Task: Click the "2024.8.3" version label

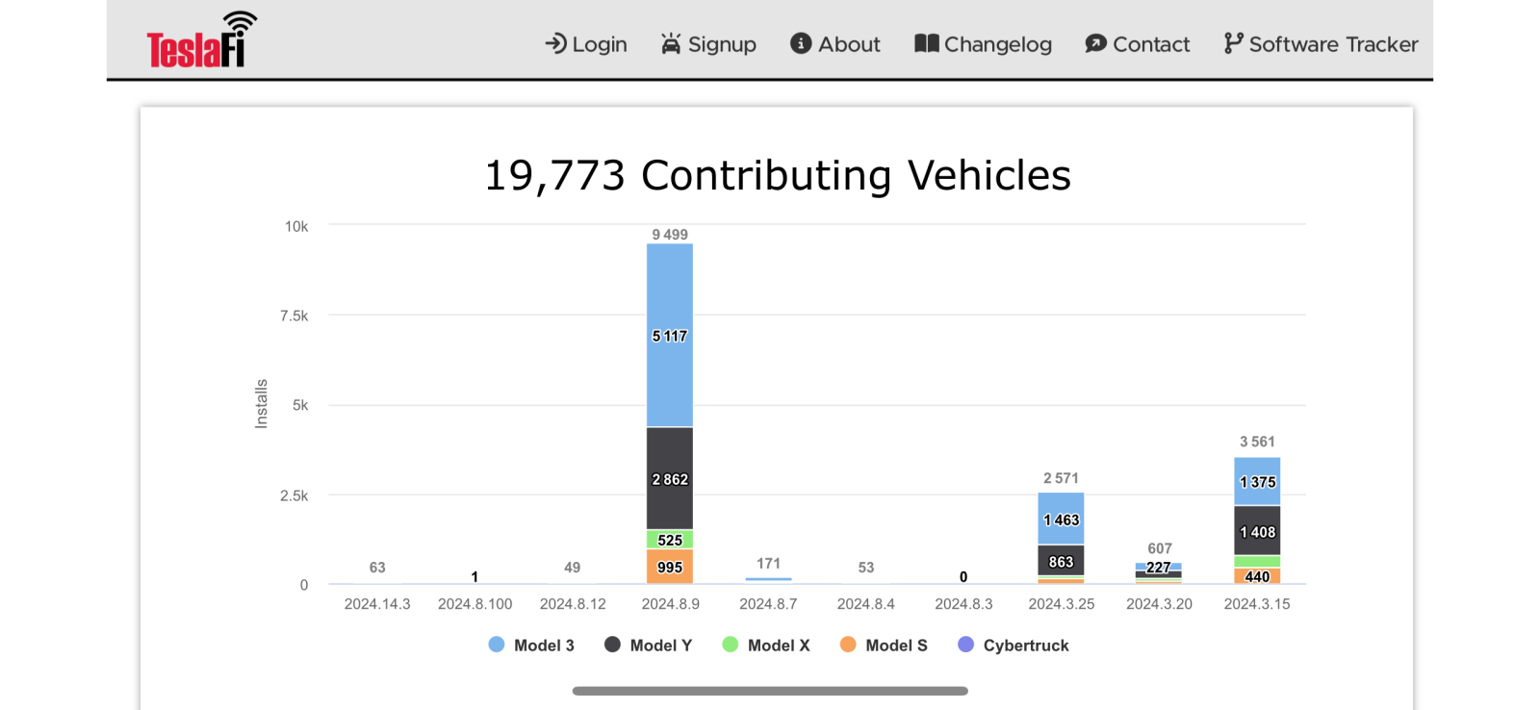Action: coord(963,604)
